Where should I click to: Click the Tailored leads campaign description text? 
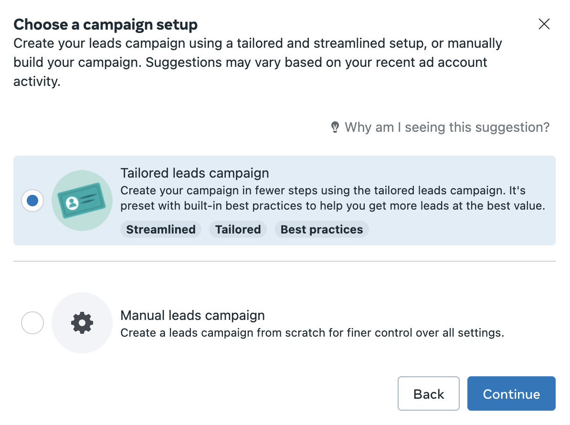point(333,198)
